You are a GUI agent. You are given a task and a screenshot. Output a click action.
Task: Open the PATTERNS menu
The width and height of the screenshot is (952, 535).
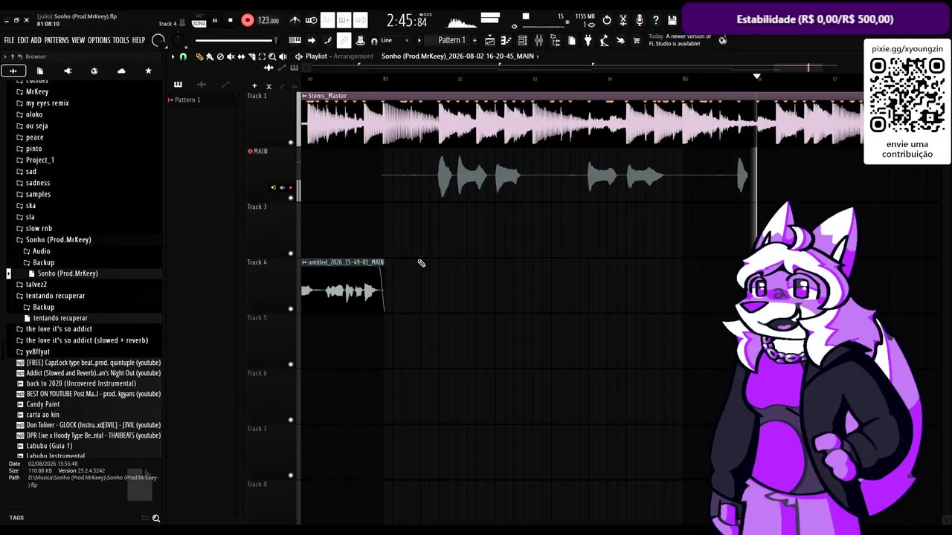pyautogui.click(x=57, y=40)
